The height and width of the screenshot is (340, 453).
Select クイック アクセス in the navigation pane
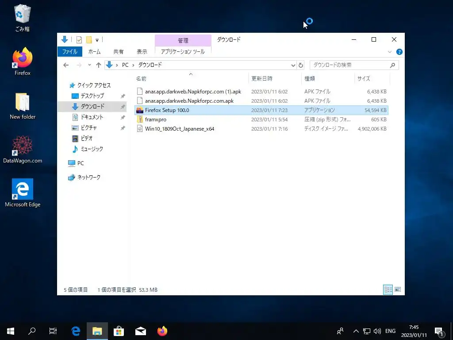[94, 85]
